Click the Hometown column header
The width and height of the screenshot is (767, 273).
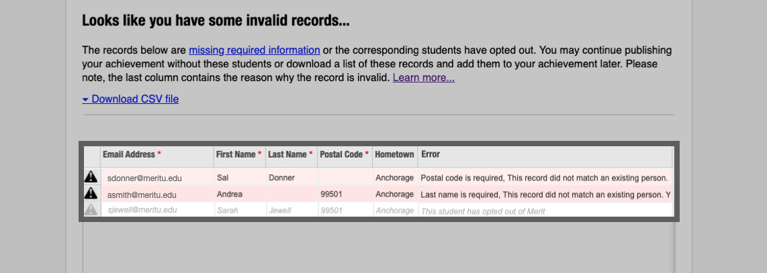[x=394, y=154]
